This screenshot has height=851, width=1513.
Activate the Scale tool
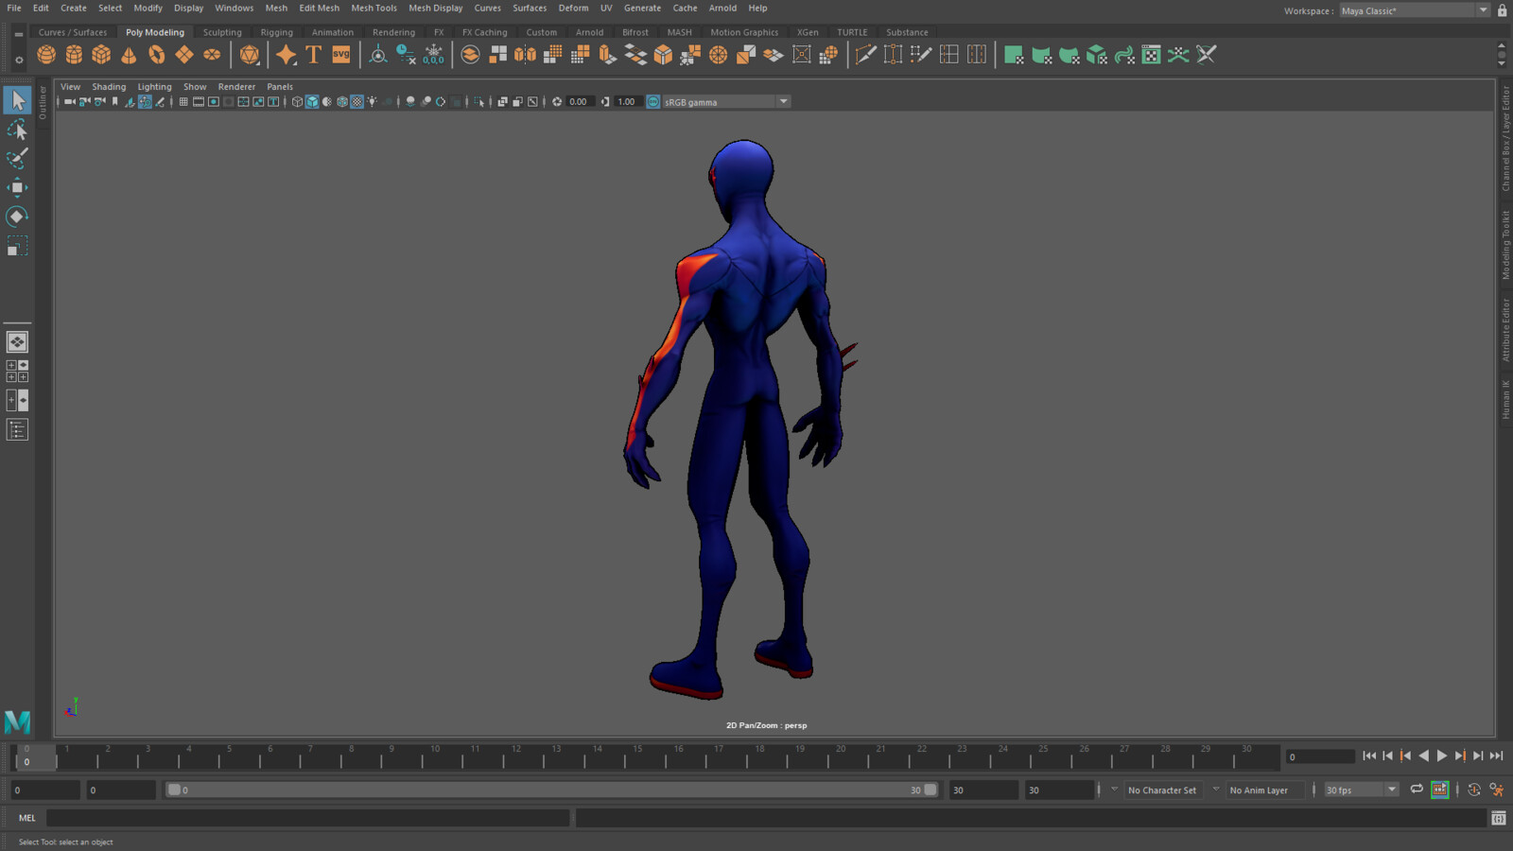point(17,246)
